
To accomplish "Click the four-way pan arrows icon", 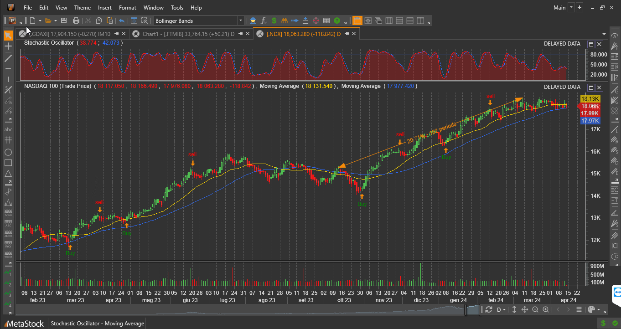I will click(525, 309).
